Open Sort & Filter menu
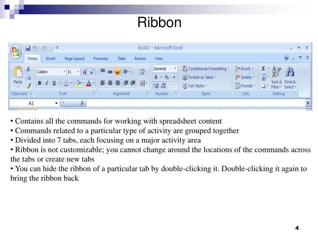 277,77
